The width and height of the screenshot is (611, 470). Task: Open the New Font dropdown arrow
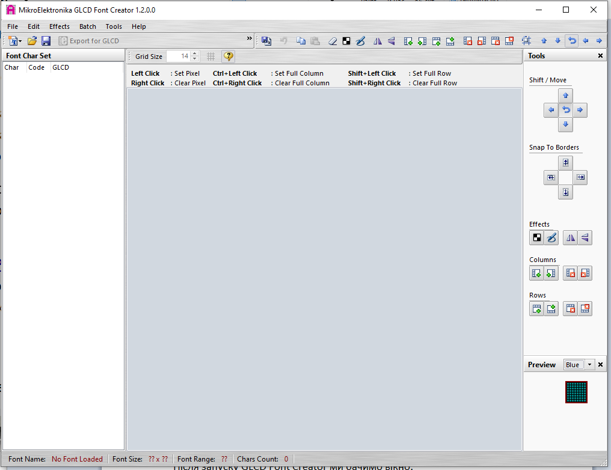coord(20,41)
